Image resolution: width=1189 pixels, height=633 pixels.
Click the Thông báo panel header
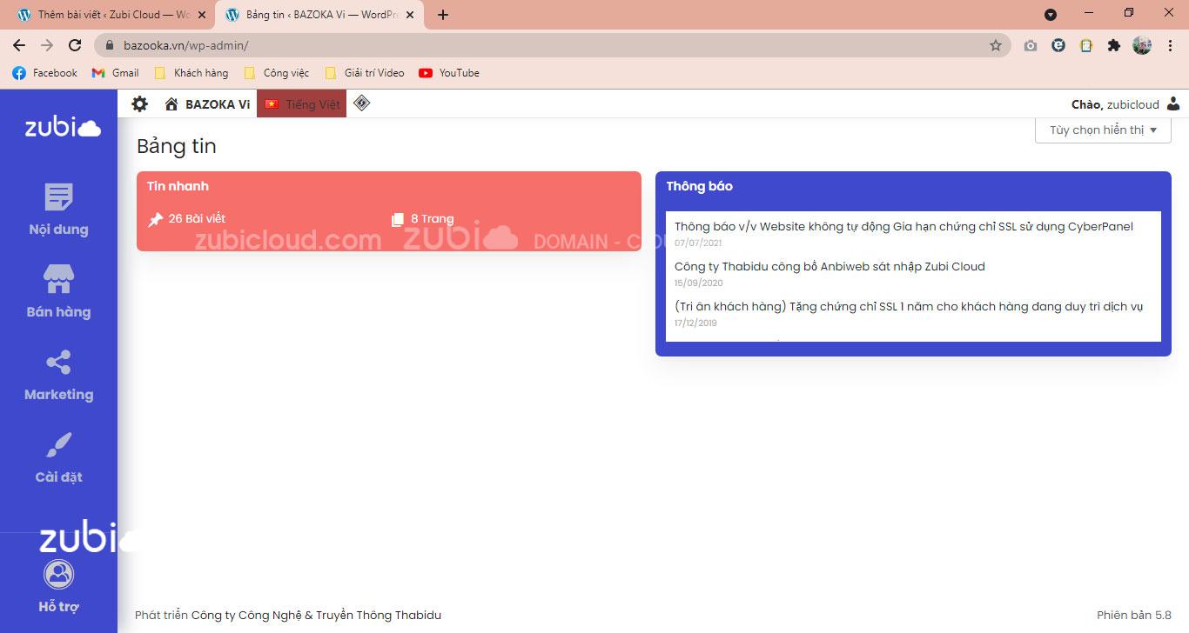tap(699, 186)
